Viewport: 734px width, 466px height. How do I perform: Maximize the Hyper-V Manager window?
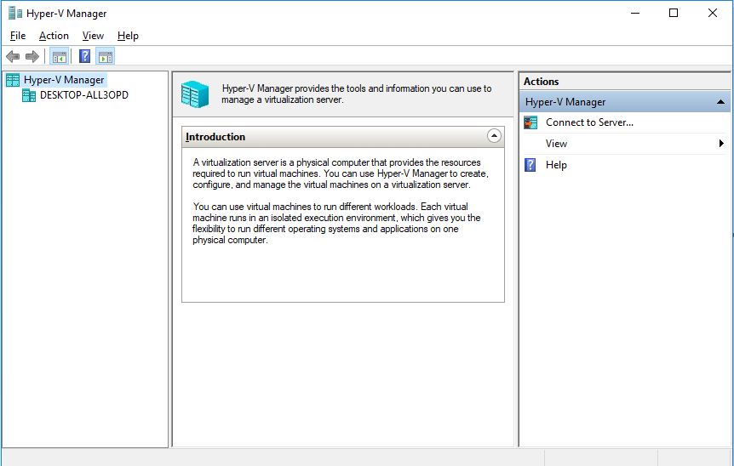pos(674,13)
